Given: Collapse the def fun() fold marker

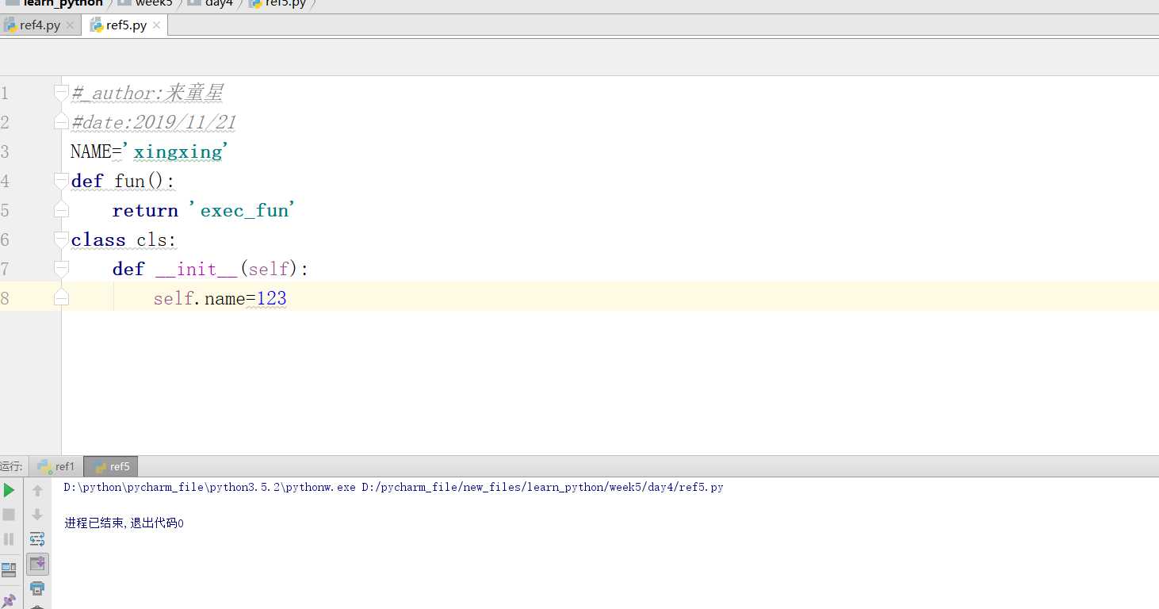Looking at the screenshot, I should coord(61,181).
